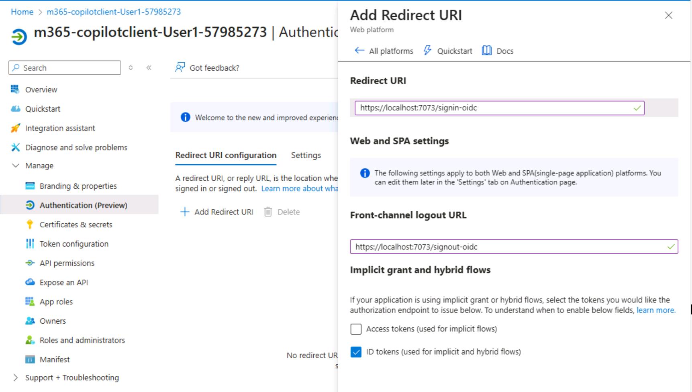Open App roles in sidebar
The image size is (692, 392).
coord(56,302)
